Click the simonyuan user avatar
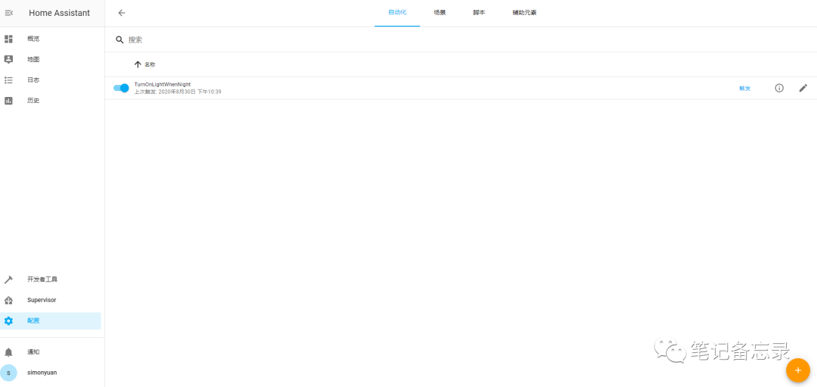 [8, 373]
